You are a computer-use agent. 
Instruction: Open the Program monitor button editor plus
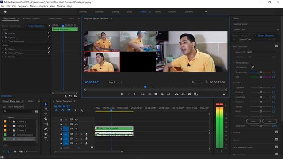click(x=224, y=94)
